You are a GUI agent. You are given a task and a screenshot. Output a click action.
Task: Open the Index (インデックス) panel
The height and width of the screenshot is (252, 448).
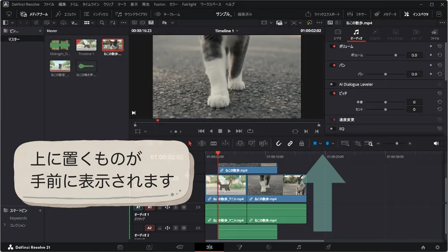(x=96, y=14)
